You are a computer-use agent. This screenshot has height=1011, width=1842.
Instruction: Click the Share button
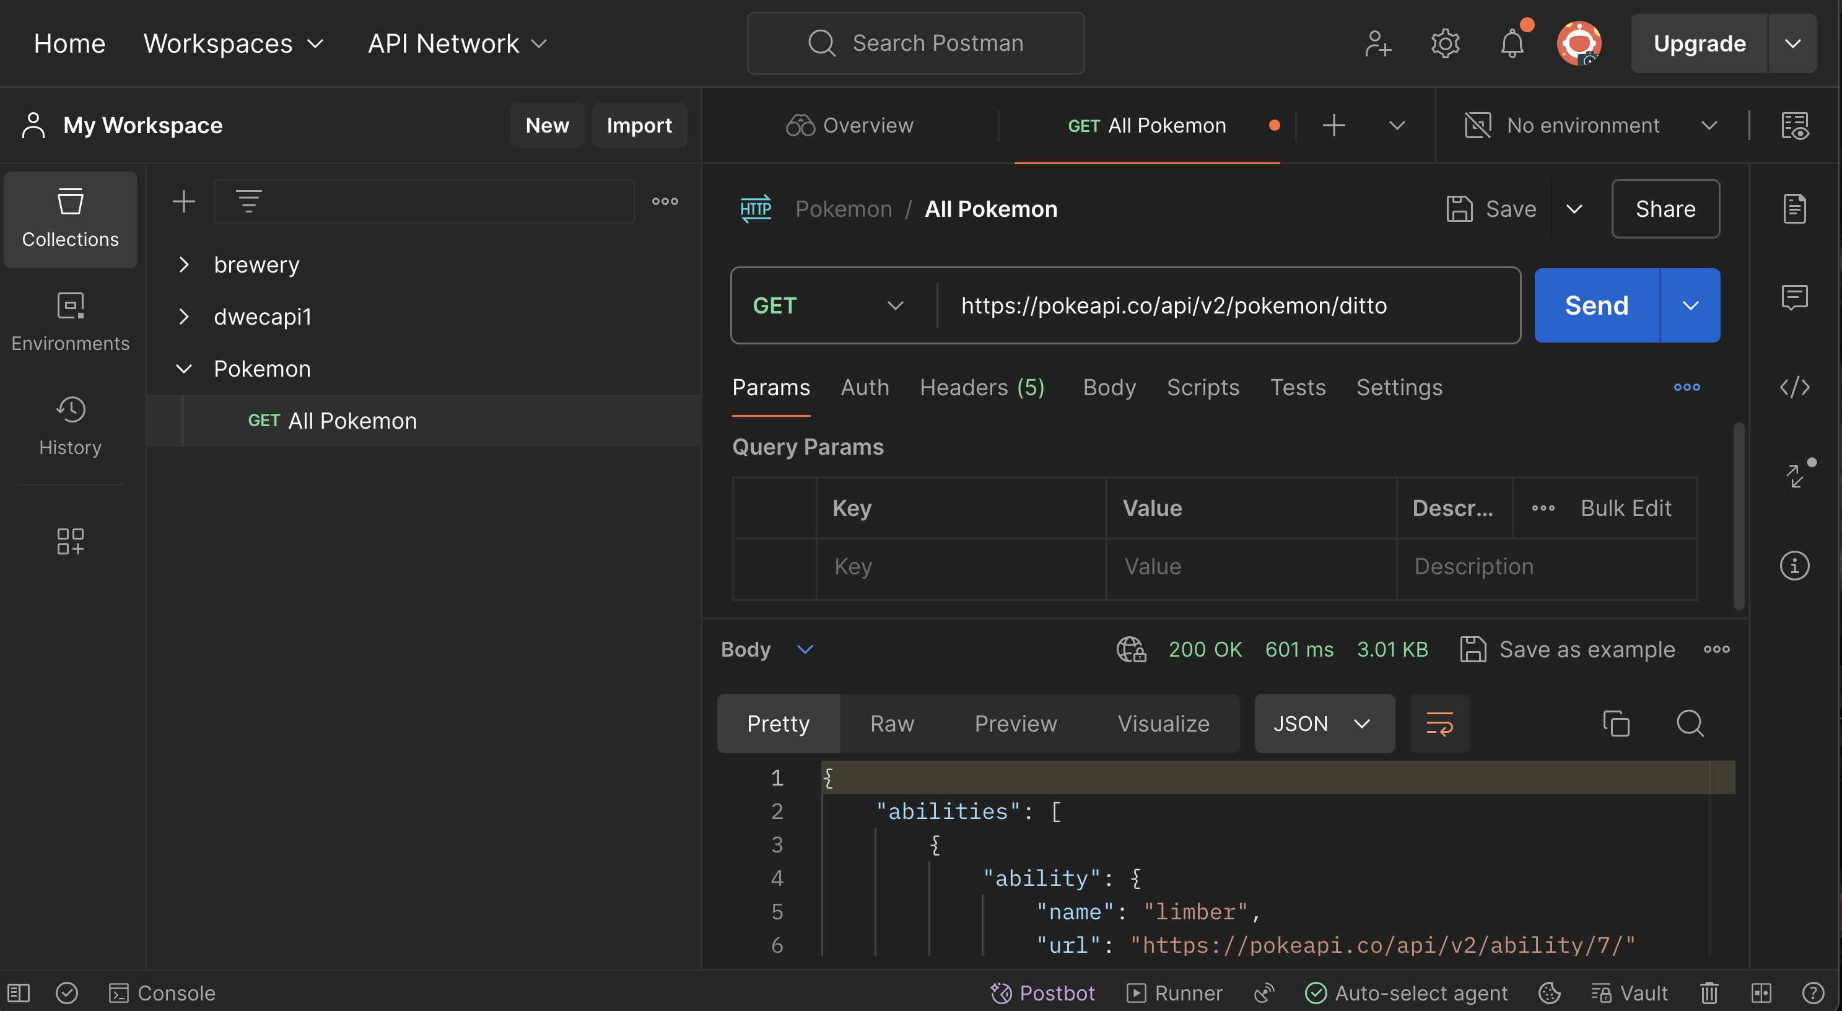coord(1665,209)
